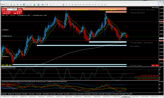
Task: Click the large red buy price box
Action: (x=17, y=13)
